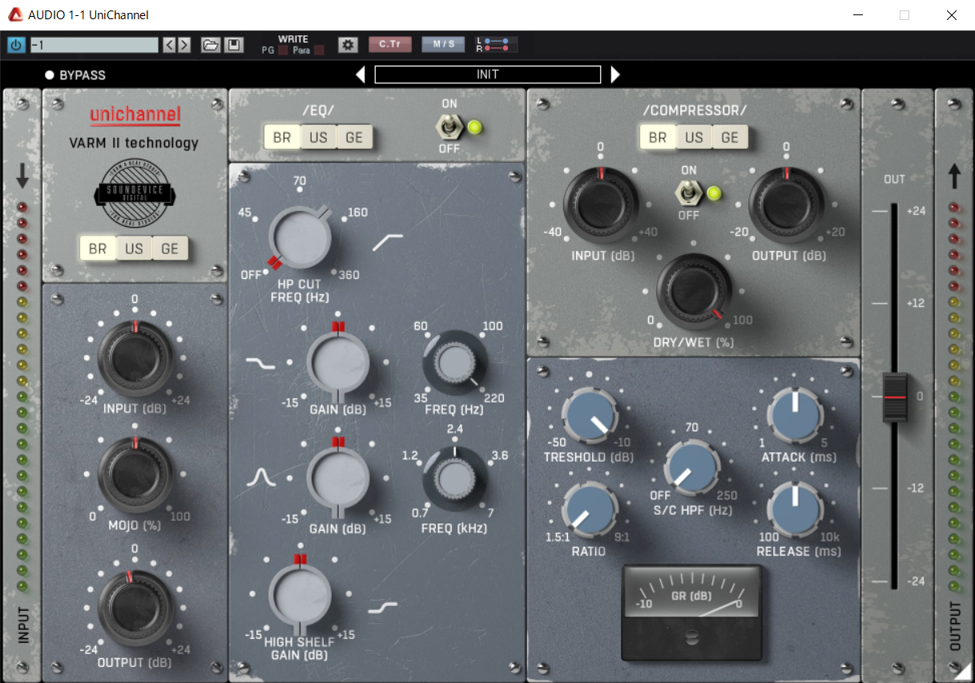Click the output meter up arrow icon
Image resolution: width=975 pixels, height=683 pixels.
(x=953, y=177)
